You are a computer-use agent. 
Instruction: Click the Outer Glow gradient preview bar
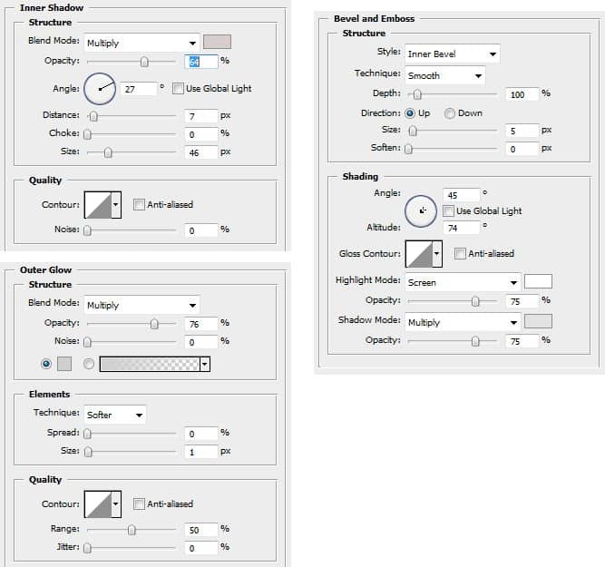[x=150, y=364]
